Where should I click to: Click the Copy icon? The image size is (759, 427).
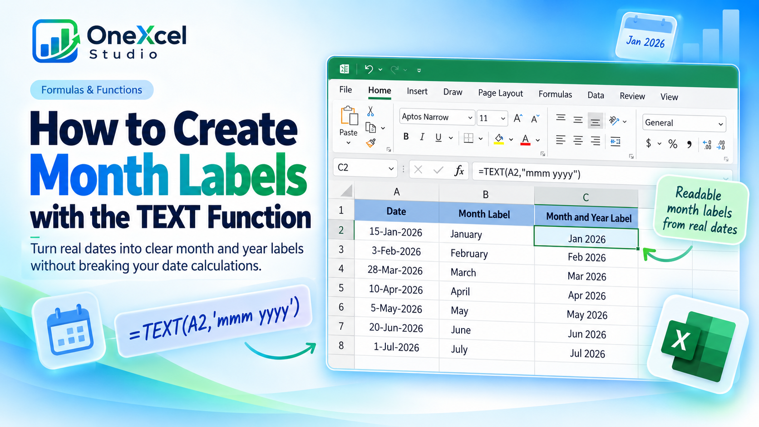(371, 128)
